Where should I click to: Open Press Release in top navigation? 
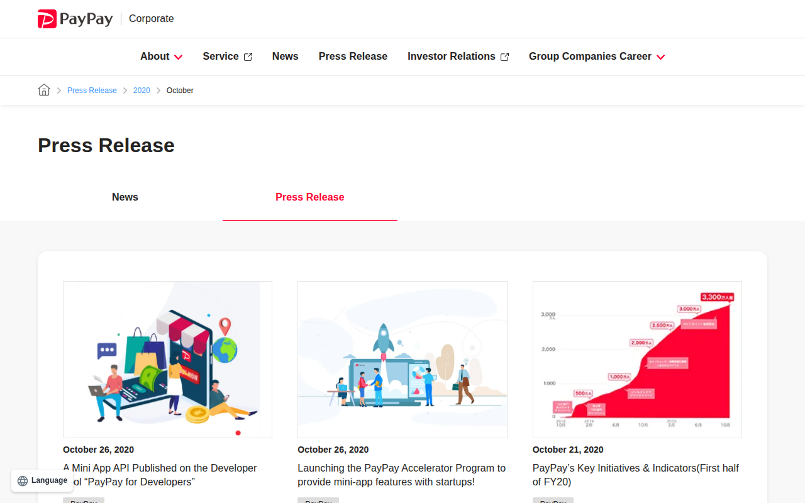pyautogui.click(x=353, y=57)
